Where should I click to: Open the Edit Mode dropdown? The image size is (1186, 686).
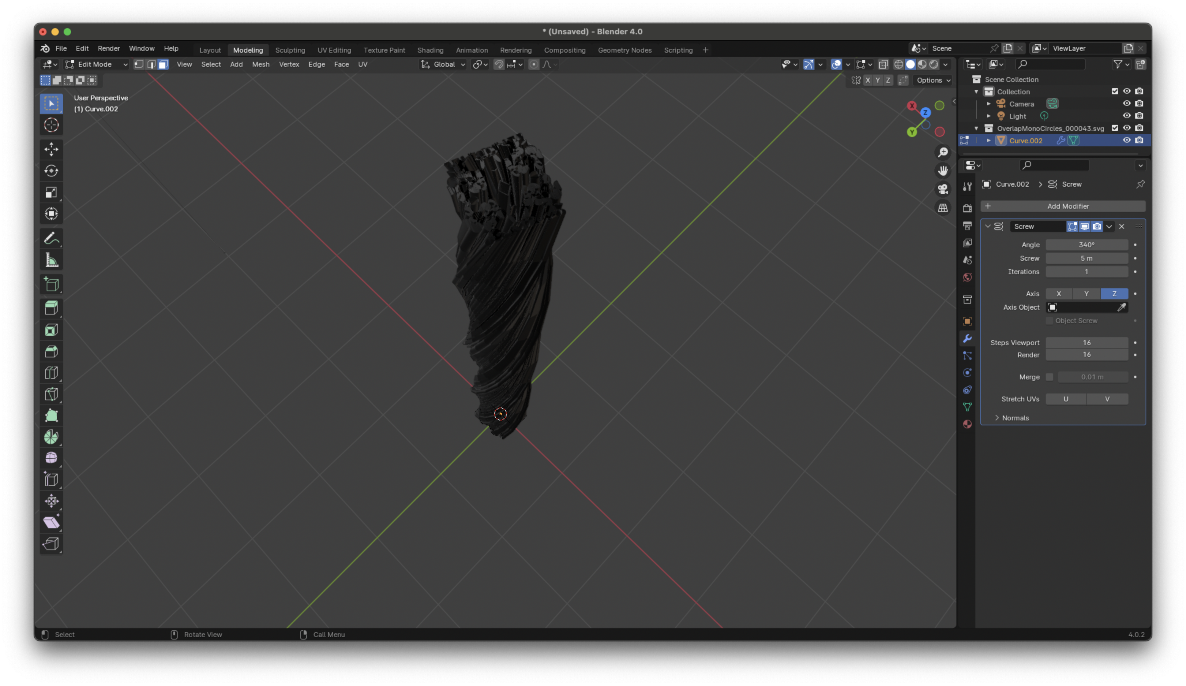[x=96, y=65]
